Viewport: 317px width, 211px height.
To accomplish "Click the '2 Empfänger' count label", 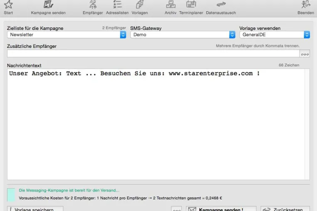I will pos(114,28).
